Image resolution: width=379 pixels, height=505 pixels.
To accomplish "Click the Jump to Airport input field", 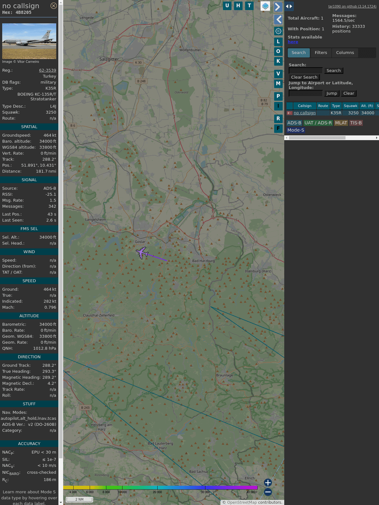I will click(x=305, y=93).
